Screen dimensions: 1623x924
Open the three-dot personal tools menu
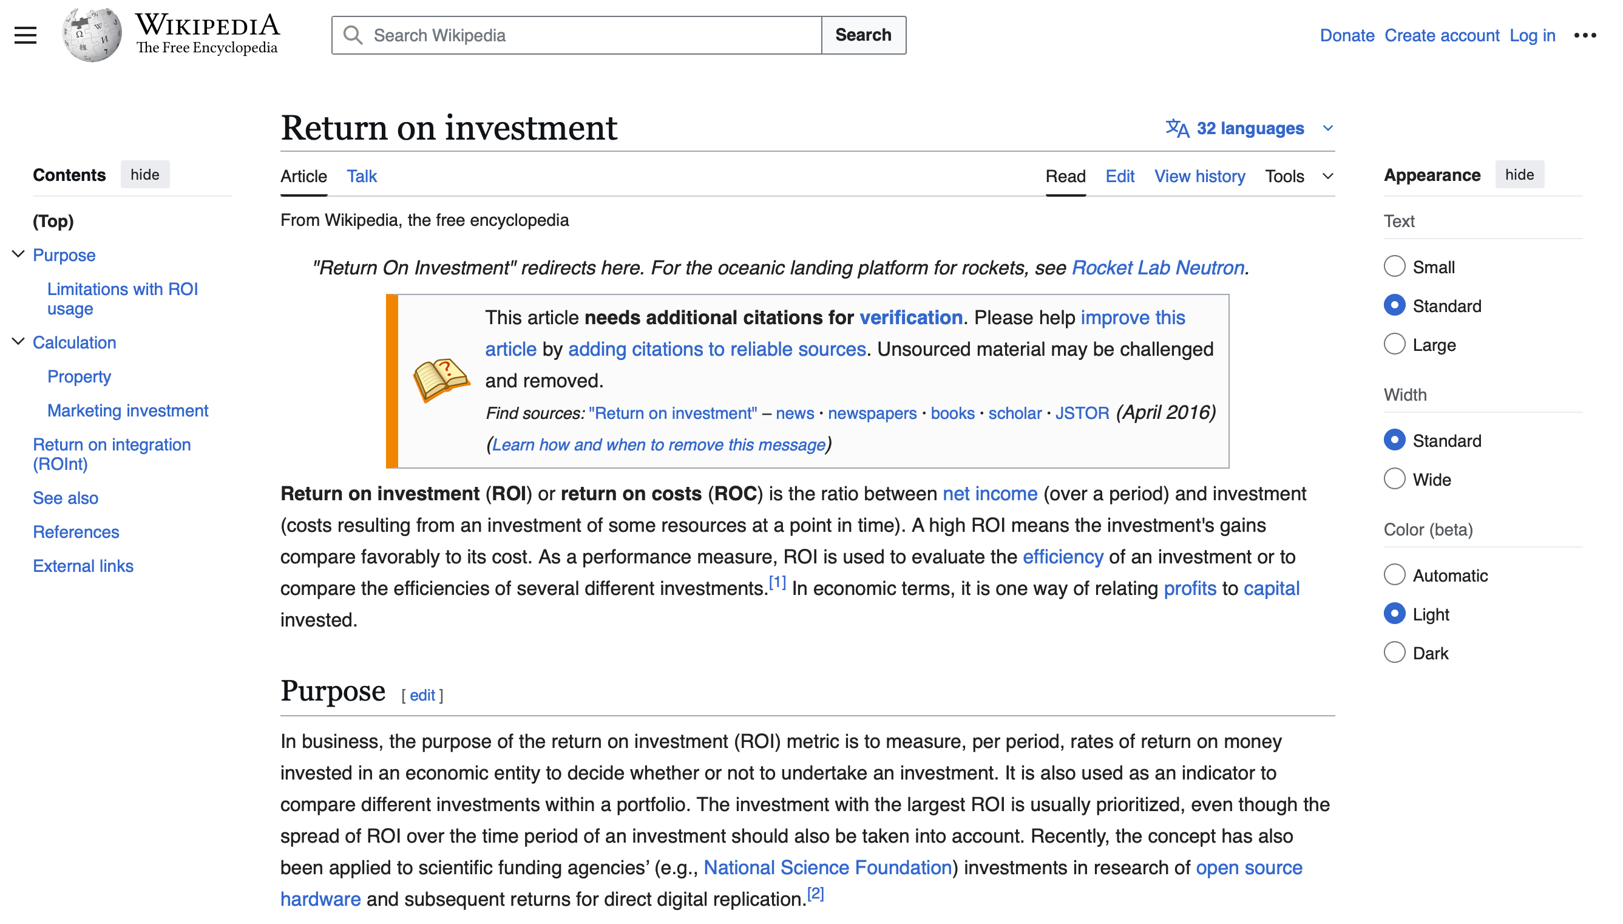point(1584,35)
